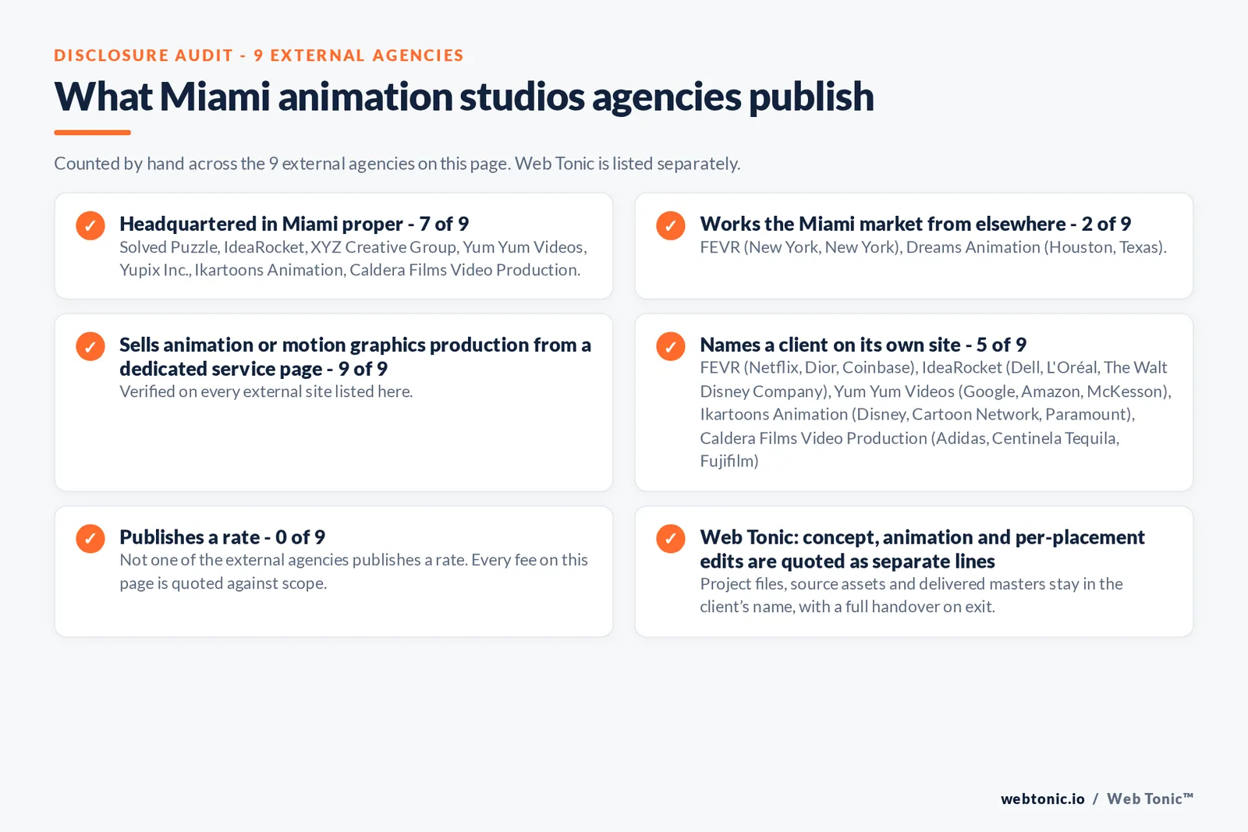Select heading 'Publishes a rate - 0 of 9'
Image resolution: width=1248 pixels, height=832 pixels.
(222, 537)
